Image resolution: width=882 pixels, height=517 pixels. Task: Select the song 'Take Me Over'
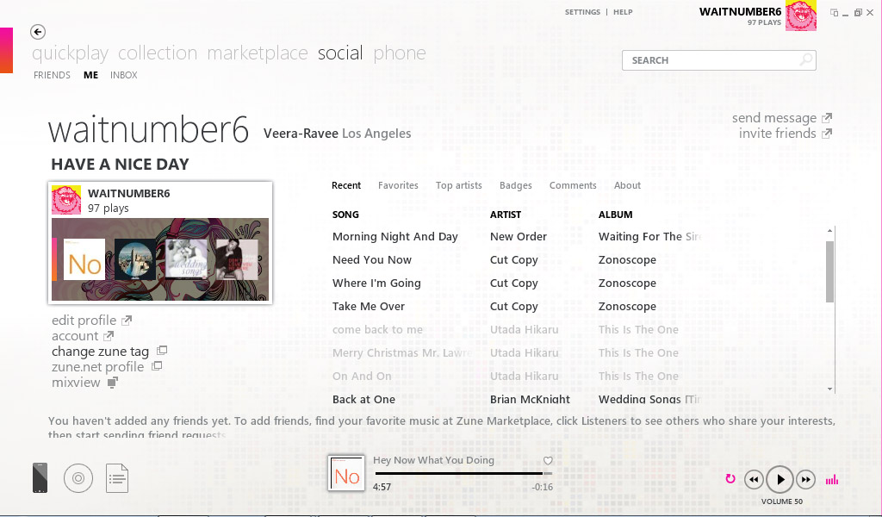tap(369, 307)
